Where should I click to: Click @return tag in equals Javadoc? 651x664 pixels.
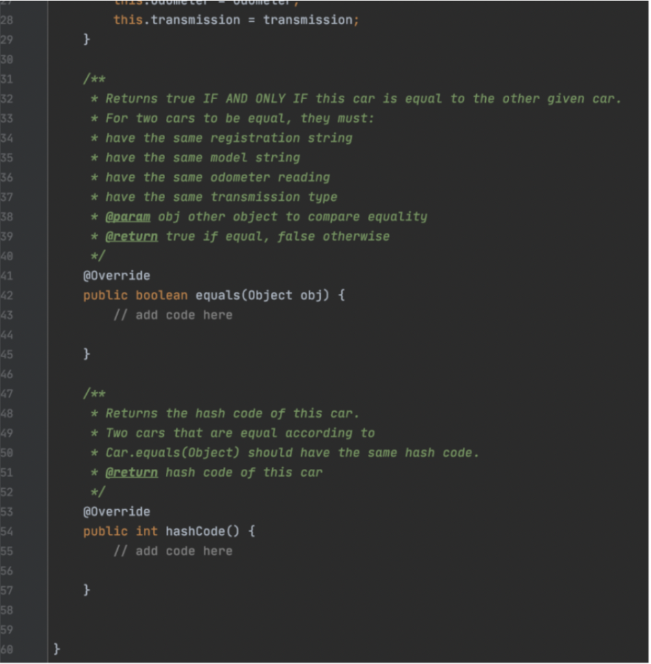(x=131, y=237)
